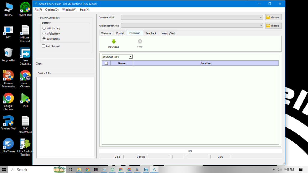Open the Authentication File dropdown list
Image resolution: width=308 pixels, height=173 pixels.
point(261,26)
